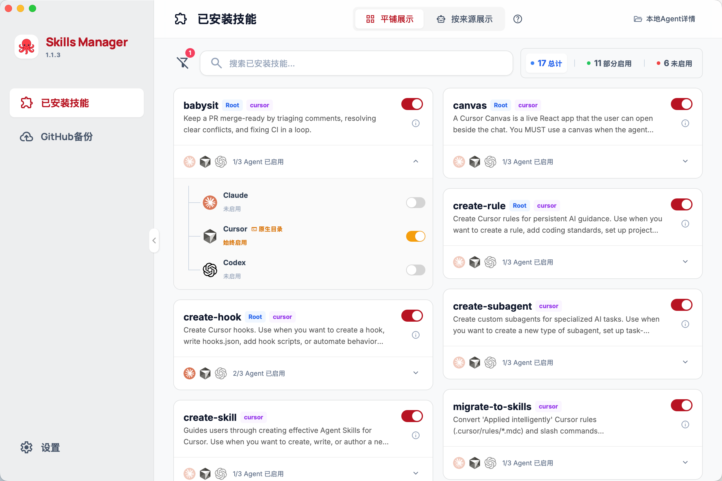Open GitHub备份 in the sidebar
Viewport: 722px width, 481px height.
point(66,137)
